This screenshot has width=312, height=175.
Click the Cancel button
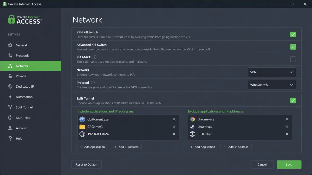coord(262,164)
